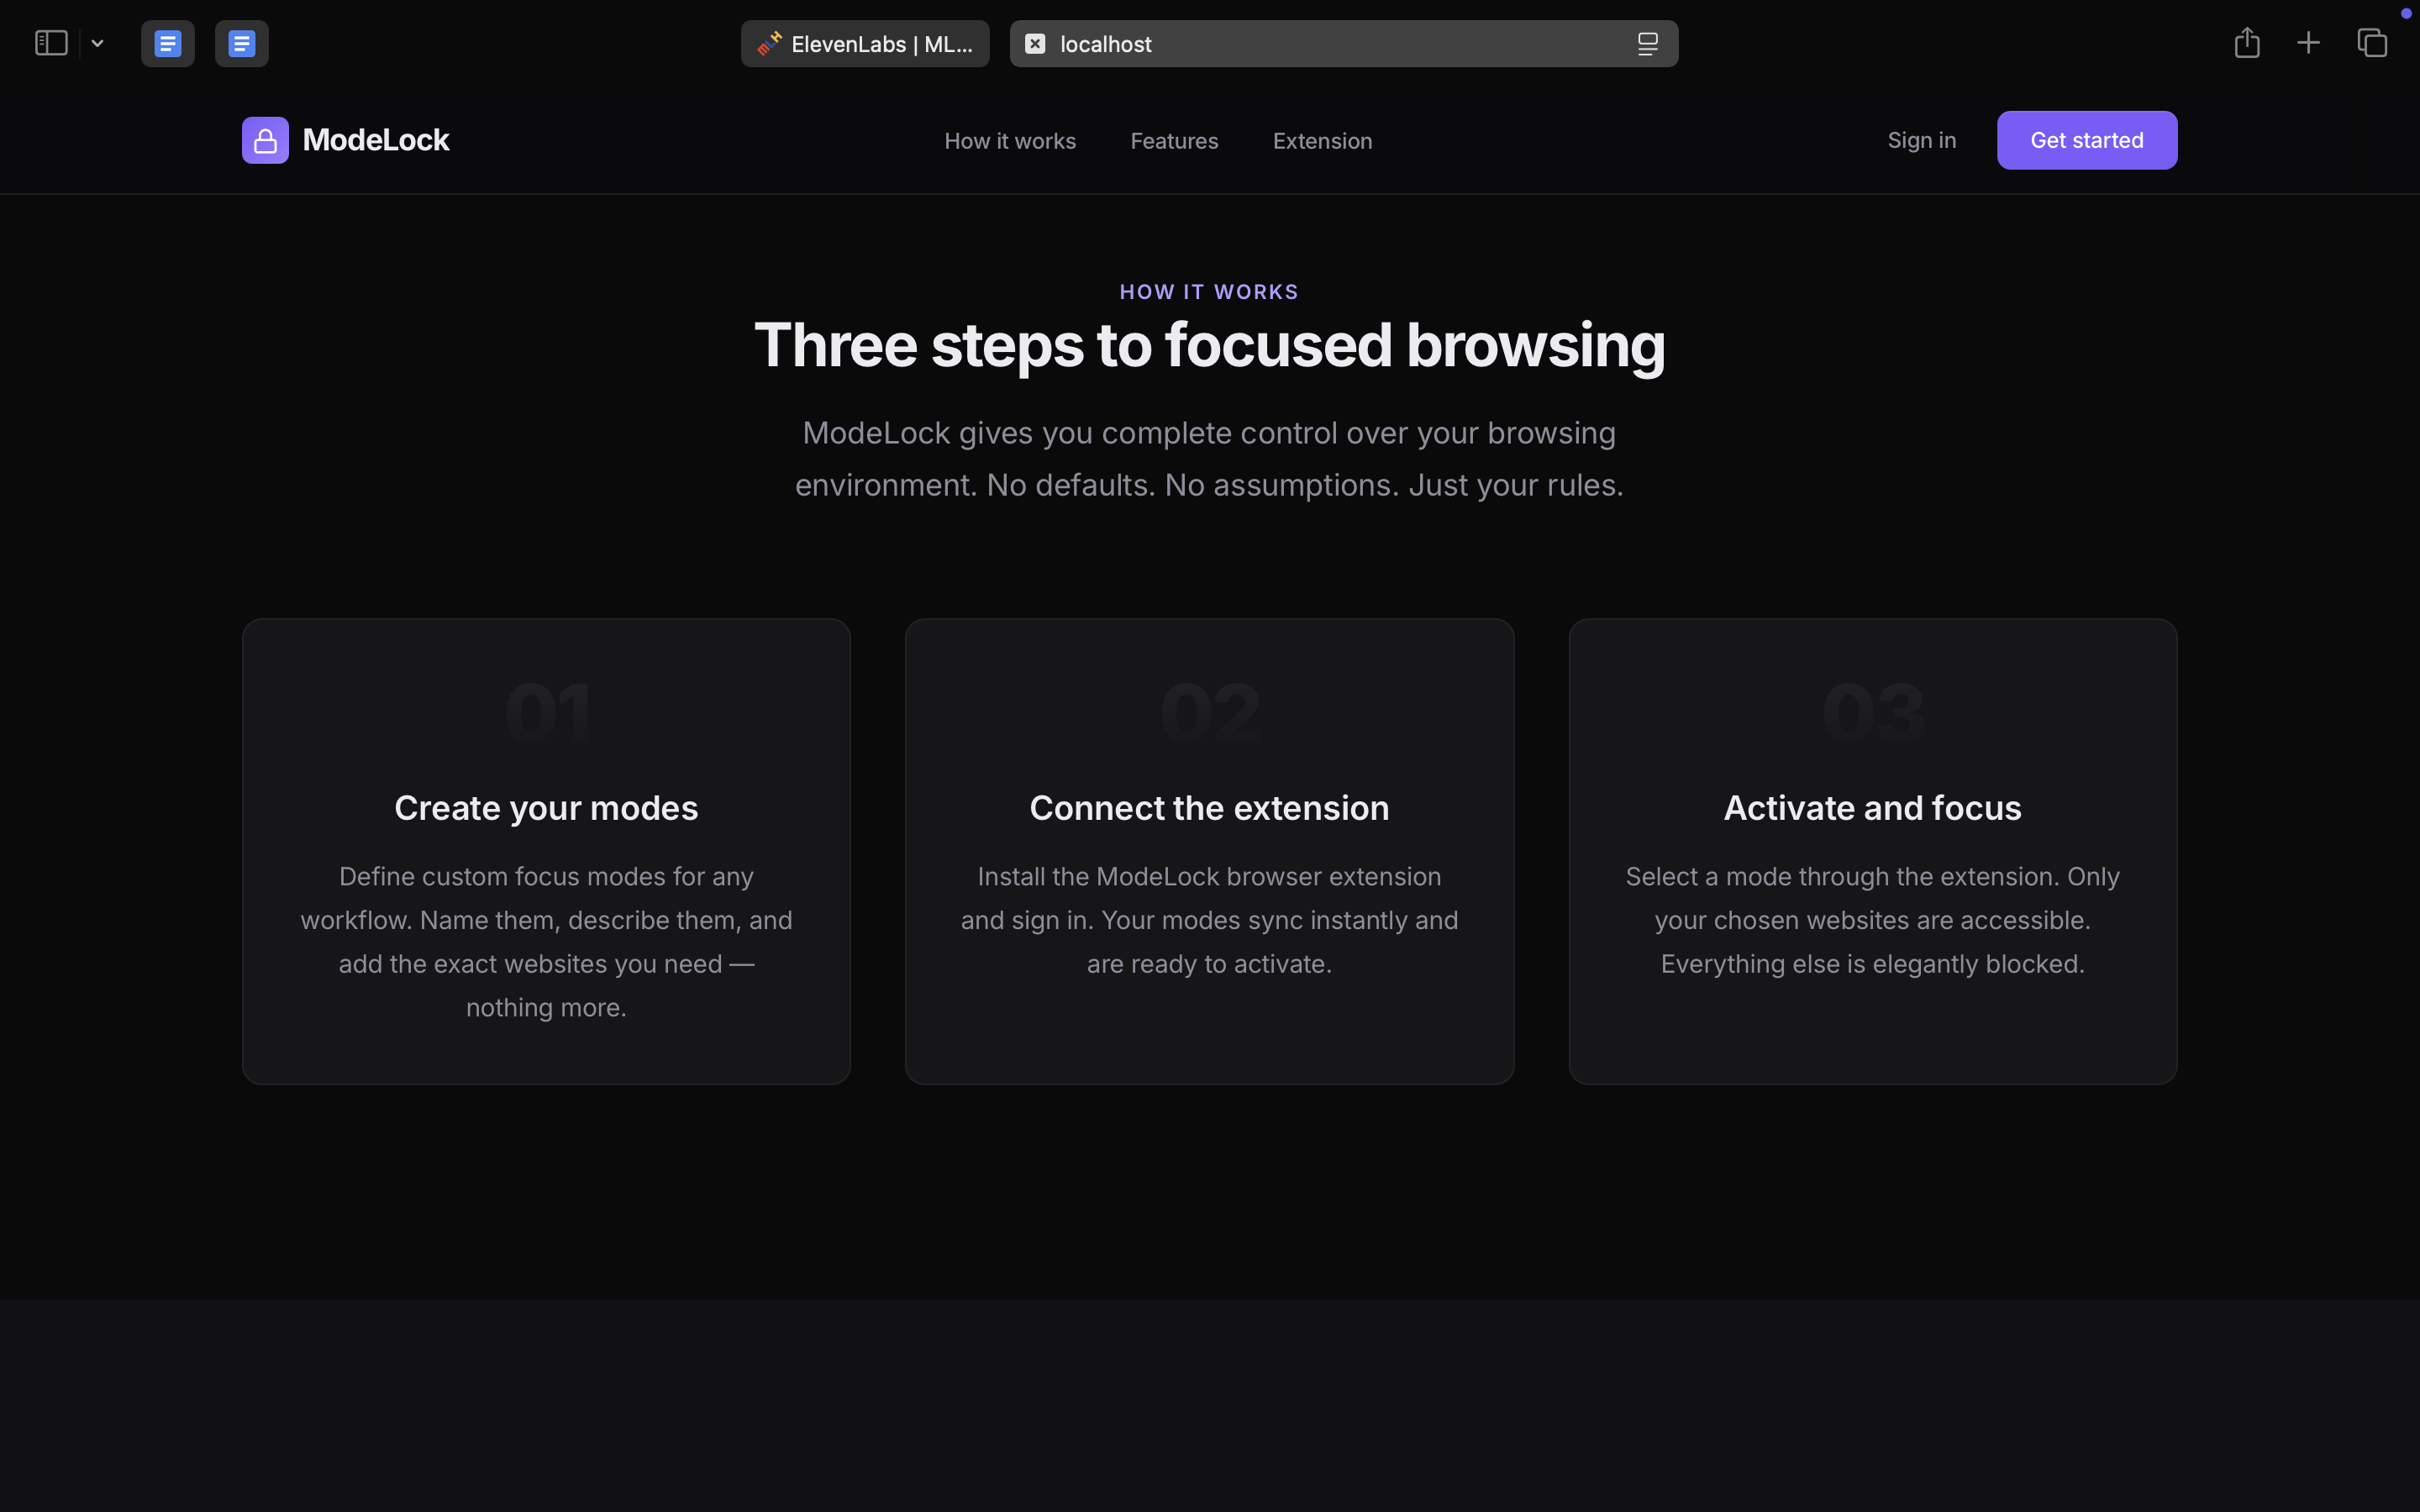Go to How it works nav link
The height and width of the screenshot is (1512, 2420).
[x=1010, y=141]
